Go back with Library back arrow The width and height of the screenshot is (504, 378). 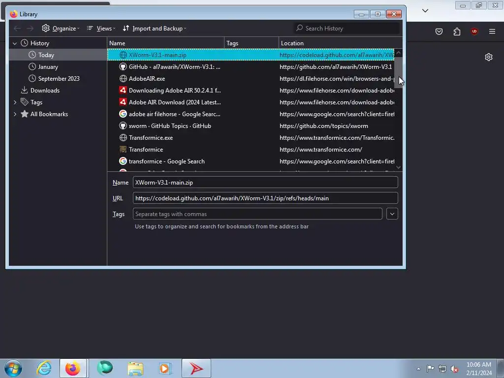tap(17, 29)
